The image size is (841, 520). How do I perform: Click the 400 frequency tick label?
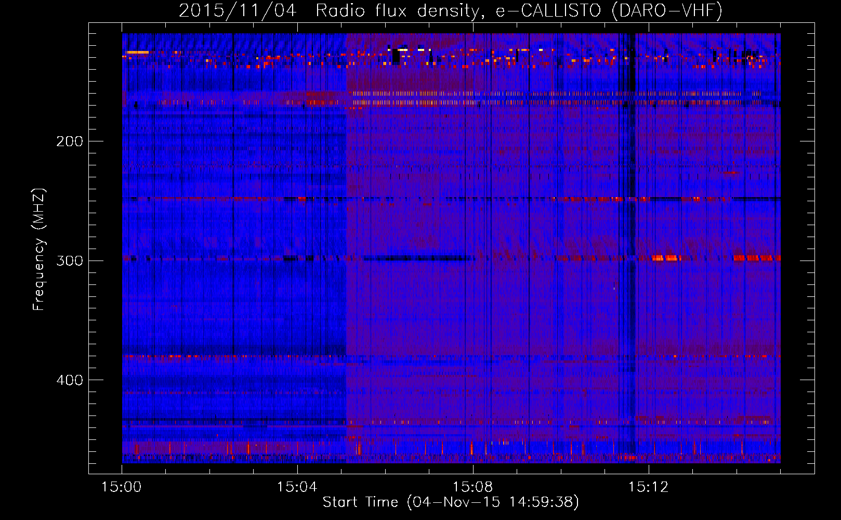(x=70, y=380)
